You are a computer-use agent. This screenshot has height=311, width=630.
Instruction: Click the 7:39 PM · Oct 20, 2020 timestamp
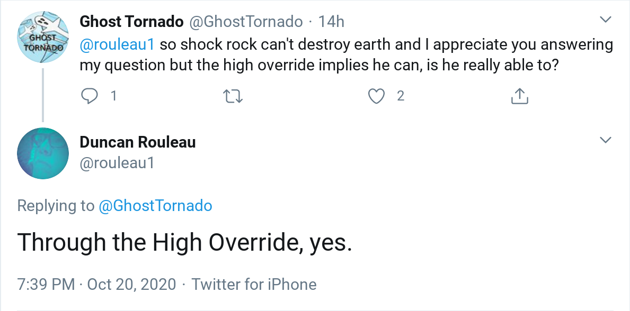[x=96, y=285]
